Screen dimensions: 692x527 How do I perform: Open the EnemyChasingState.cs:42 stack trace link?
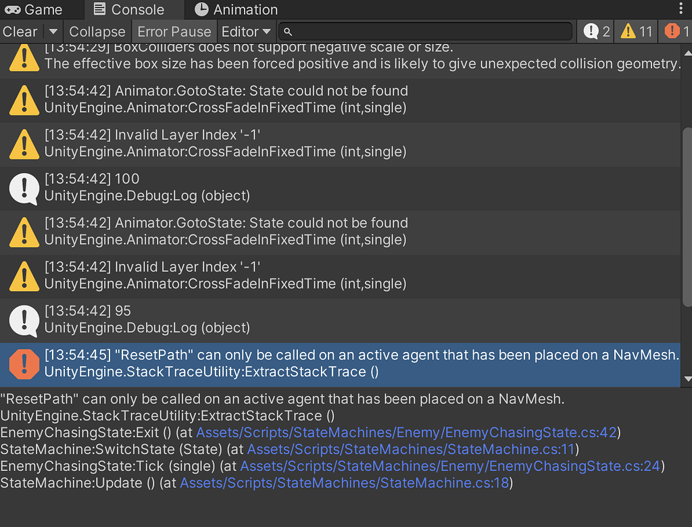[x=406, y=432]
